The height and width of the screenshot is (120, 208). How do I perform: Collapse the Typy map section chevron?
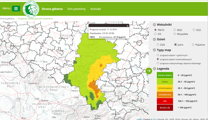(x=155, y=50)
